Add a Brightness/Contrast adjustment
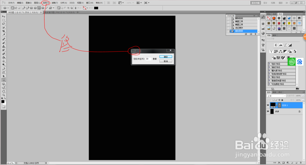This screenshot has height=165, width=306. coord(276,45)
